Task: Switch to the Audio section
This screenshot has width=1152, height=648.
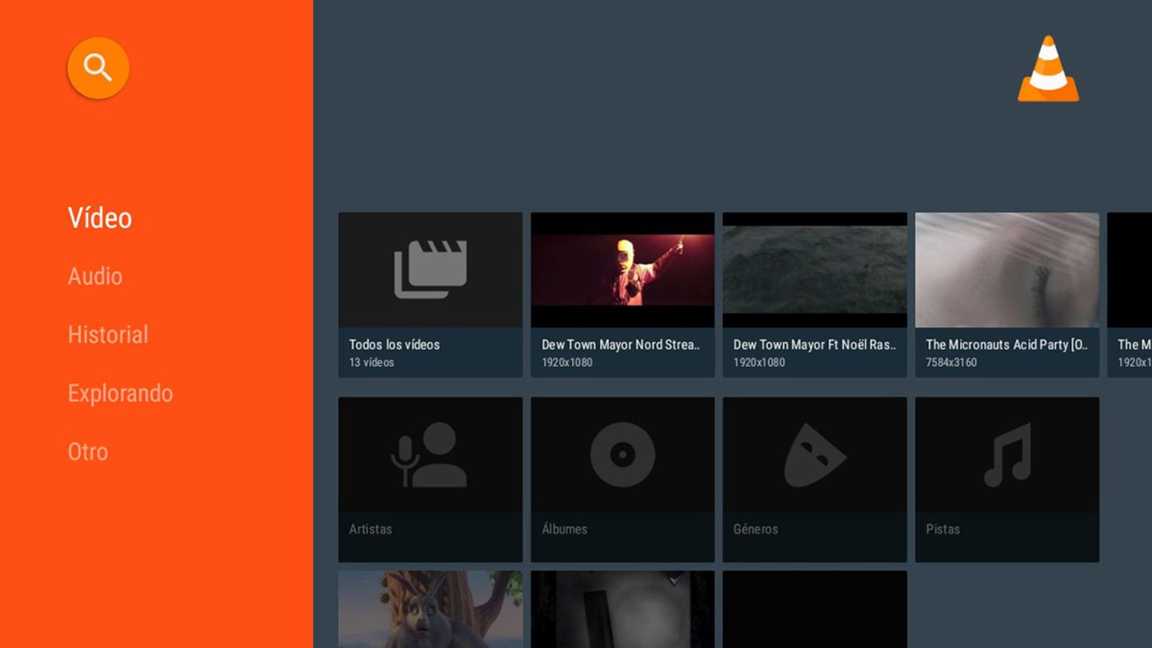Action: click(94, 276)
